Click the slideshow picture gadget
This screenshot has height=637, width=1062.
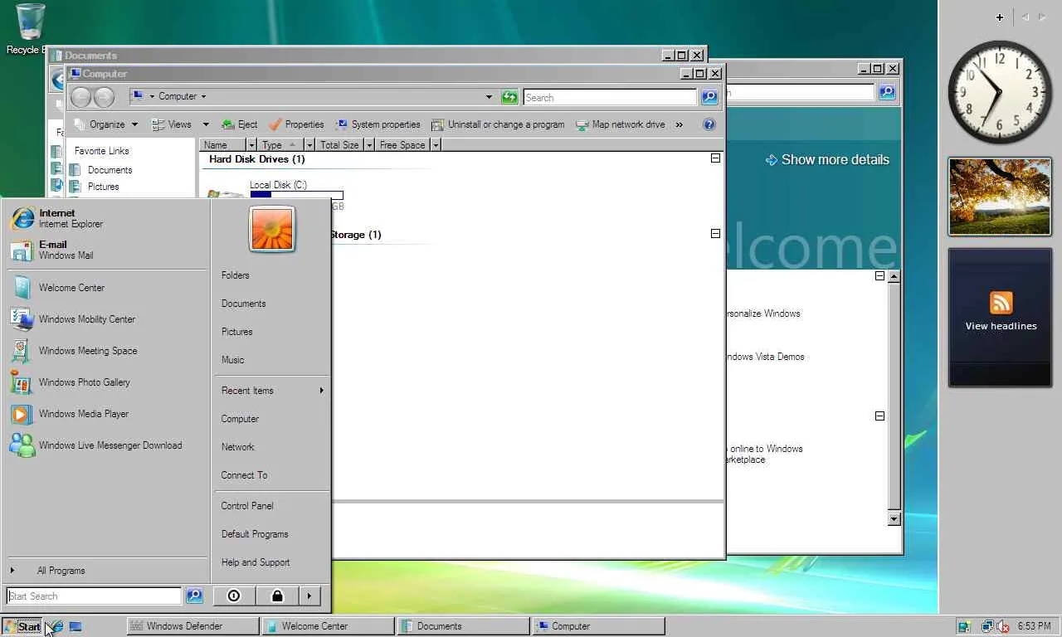[x=1000, y=197]
